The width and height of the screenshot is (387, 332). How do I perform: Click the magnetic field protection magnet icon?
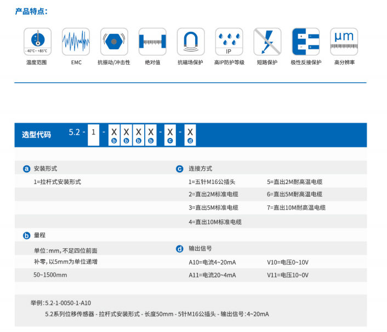point(190,42)
